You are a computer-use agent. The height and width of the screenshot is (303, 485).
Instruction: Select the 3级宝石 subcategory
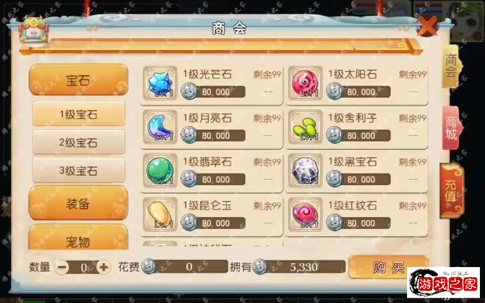[x=78, y=170]
